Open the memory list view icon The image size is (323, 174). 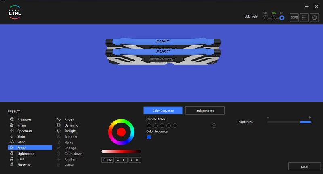pos(304,18)
